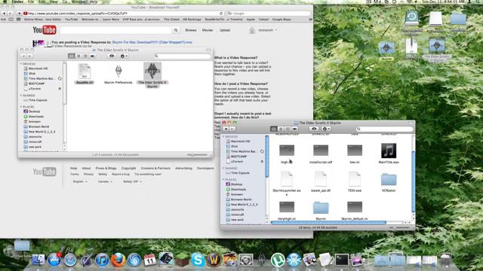Image resolution: width=483 pixels, height=271 pixels.
Task: Go back in the Safari browser window
Action: (x=4, y=14)
